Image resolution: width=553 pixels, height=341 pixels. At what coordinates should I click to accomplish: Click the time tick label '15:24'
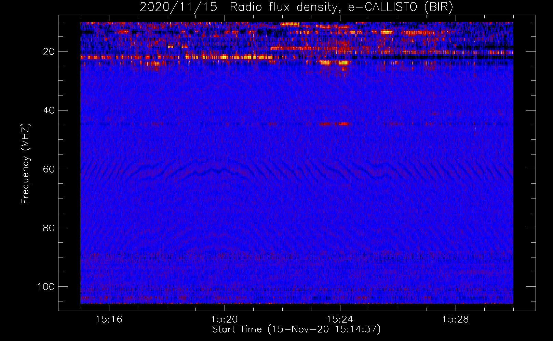point(340,320)
